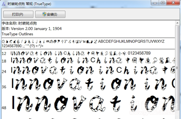
Task: Click the uppercase ABCDEFGHIJKLMNOPQRSTUVWXYZ sample
Action: point(131,41)
